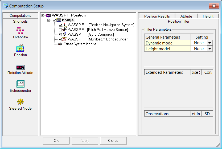
Task: Select the [Pitch Roll Heave Sensor] row text
Action: (x=108, y=30)
